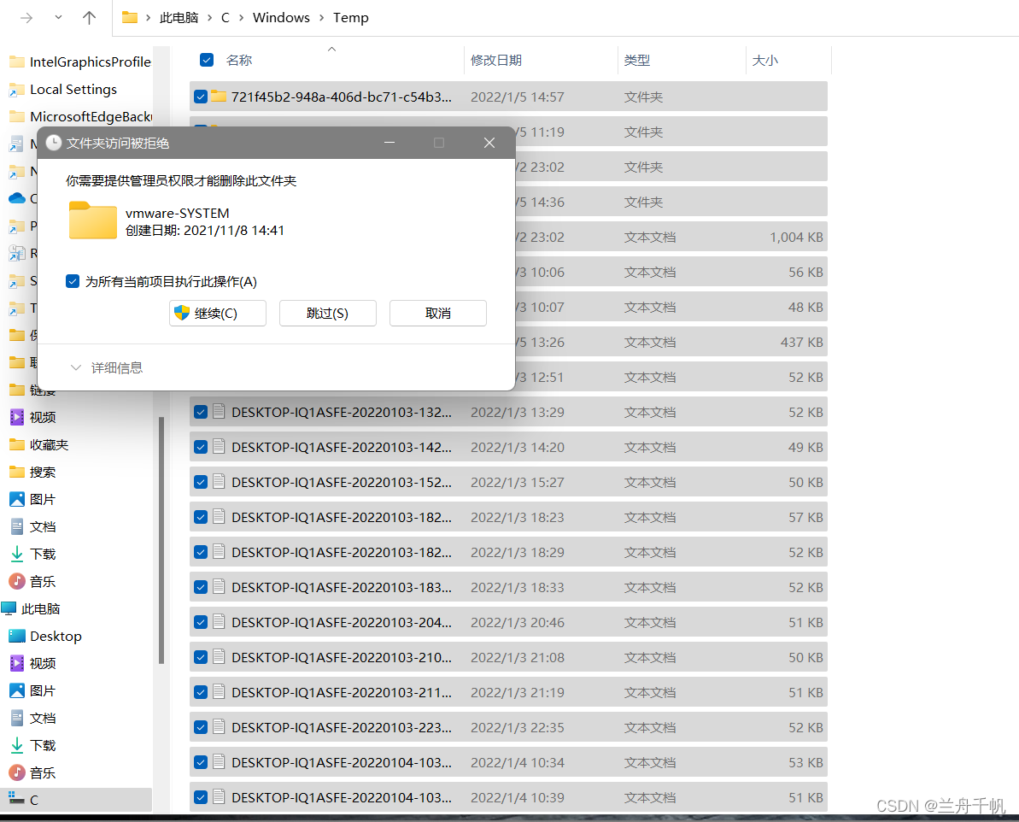Click the document icon of DESKTOP-IQ1ASFE-20220103-132
The image size is (1019, 822).
coord(219,412)
